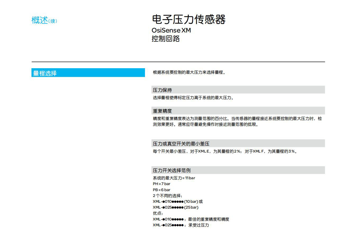Select the blue 量程选择 section banner
This screenshot has width=350, height=230.
tap(88, 73)
